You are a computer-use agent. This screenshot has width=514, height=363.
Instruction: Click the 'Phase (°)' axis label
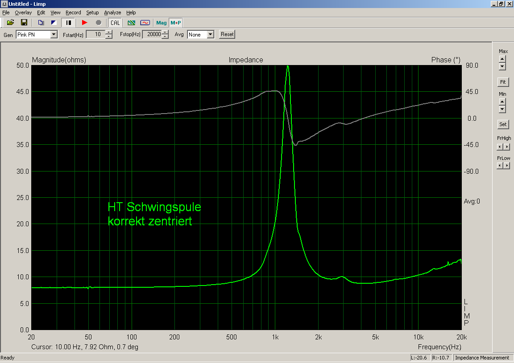click(446, 60)
